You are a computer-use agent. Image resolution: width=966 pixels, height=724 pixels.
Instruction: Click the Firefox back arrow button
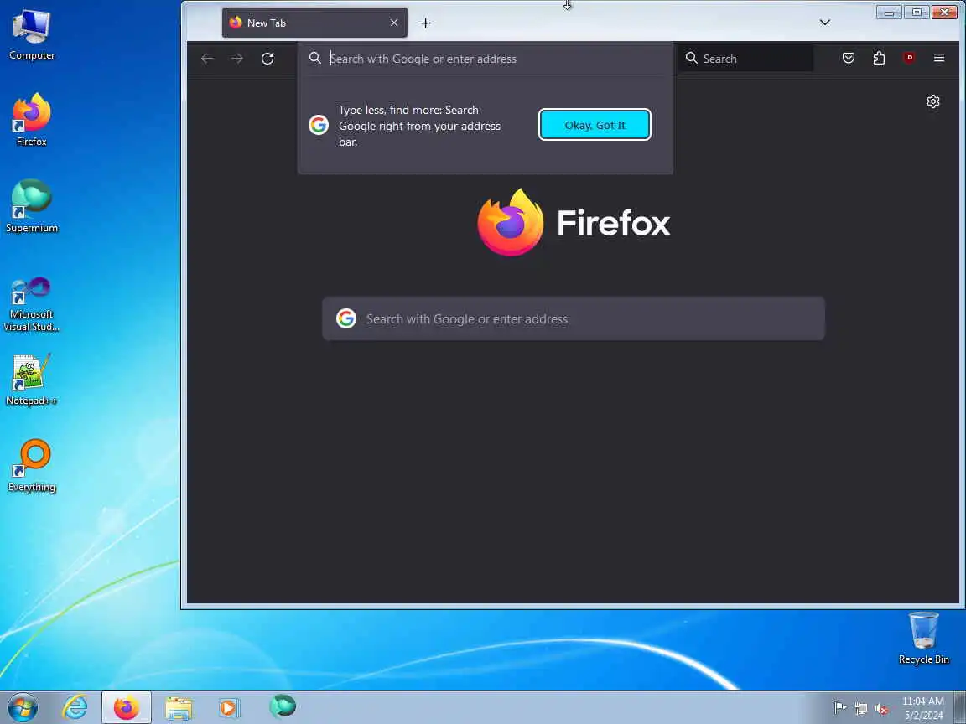click(x=207, y=59)
